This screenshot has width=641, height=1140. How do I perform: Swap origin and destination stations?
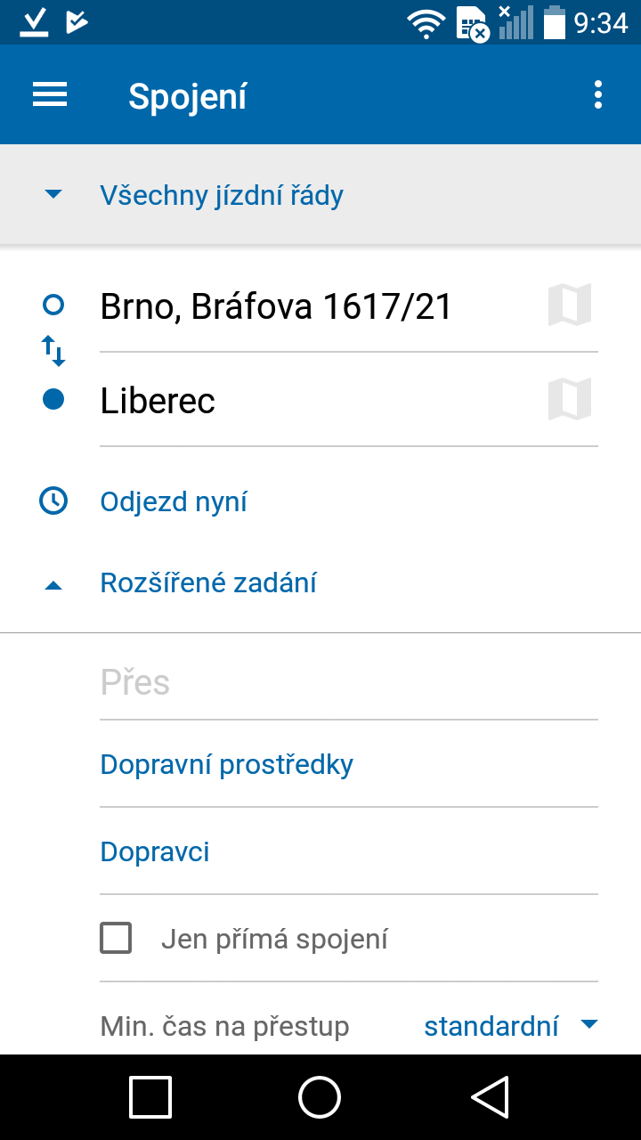click(53, 352)
